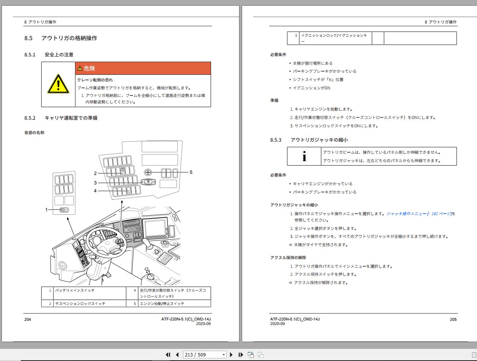Click bullet シフトスイッチが「N」位置

click(x=318, y=80)
